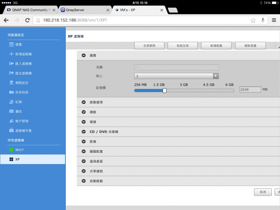Collapse the 總覽 section
The width and height of the screenshot is (280, 210).
84,55
